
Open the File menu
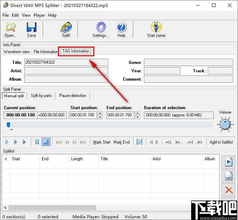tap(6, 15)
